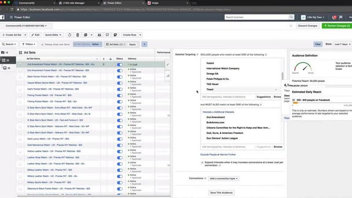
Task: Click the audience people icon in toolbar
Action: pos(99,35)
